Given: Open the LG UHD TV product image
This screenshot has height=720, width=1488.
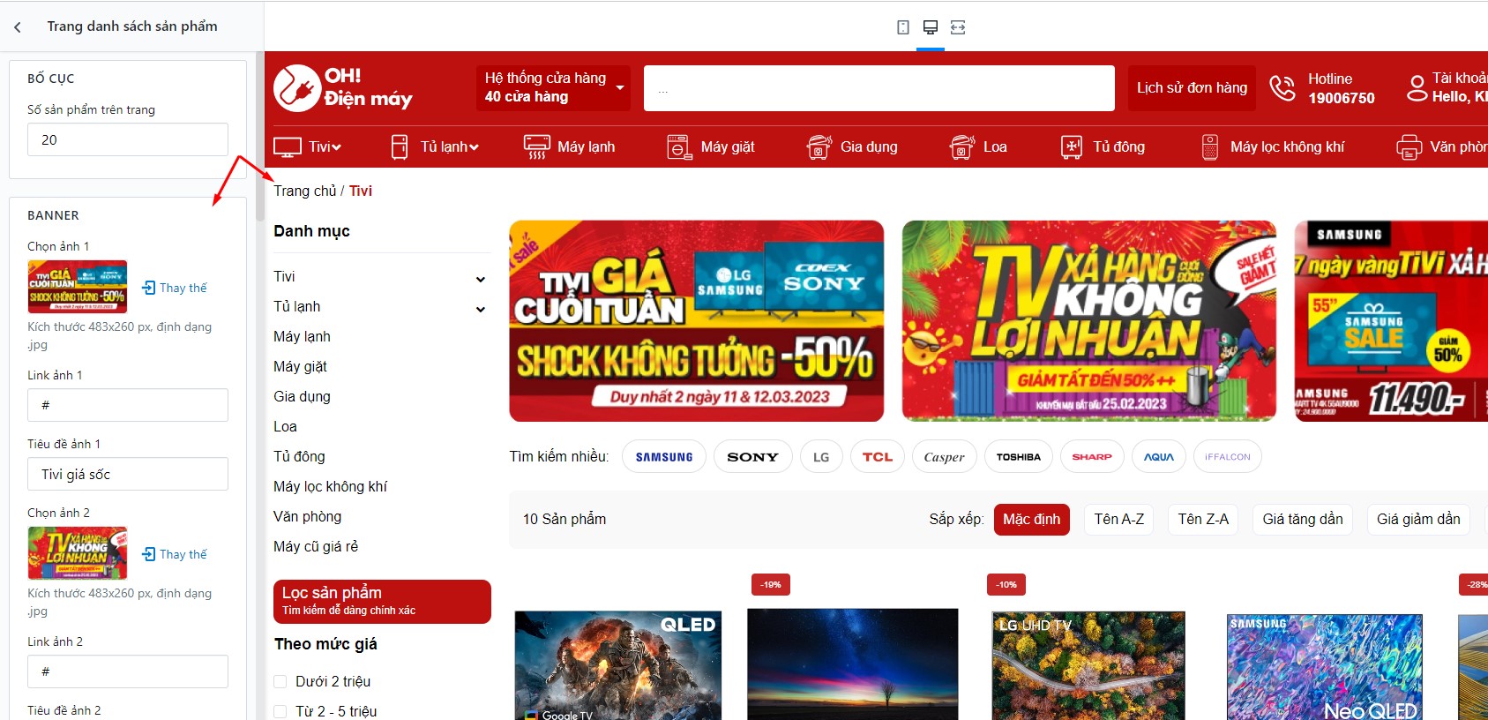Looking at the screenshot, I should pyautogui.click(x=1088, y=666).
